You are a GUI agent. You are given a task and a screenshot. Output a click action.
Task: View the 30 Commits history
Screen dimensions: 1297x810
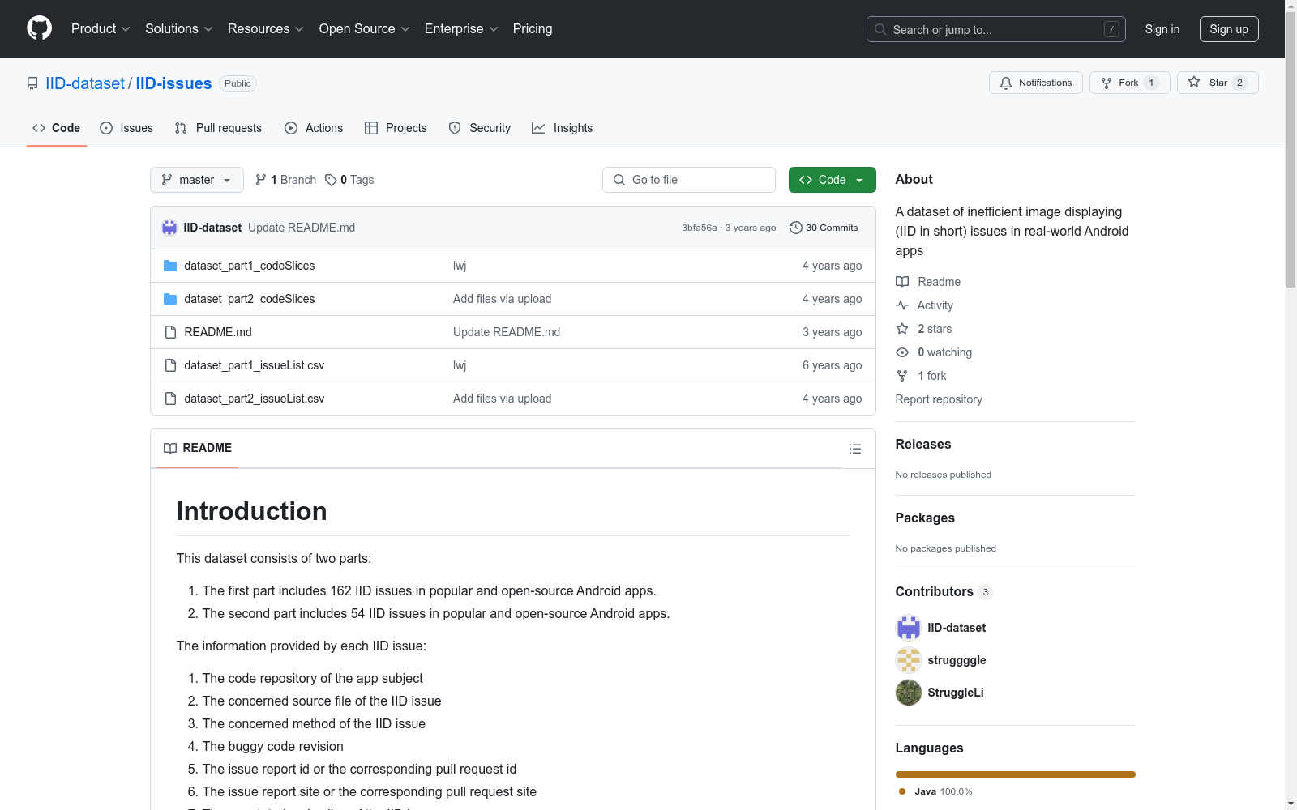pos(824,228)
